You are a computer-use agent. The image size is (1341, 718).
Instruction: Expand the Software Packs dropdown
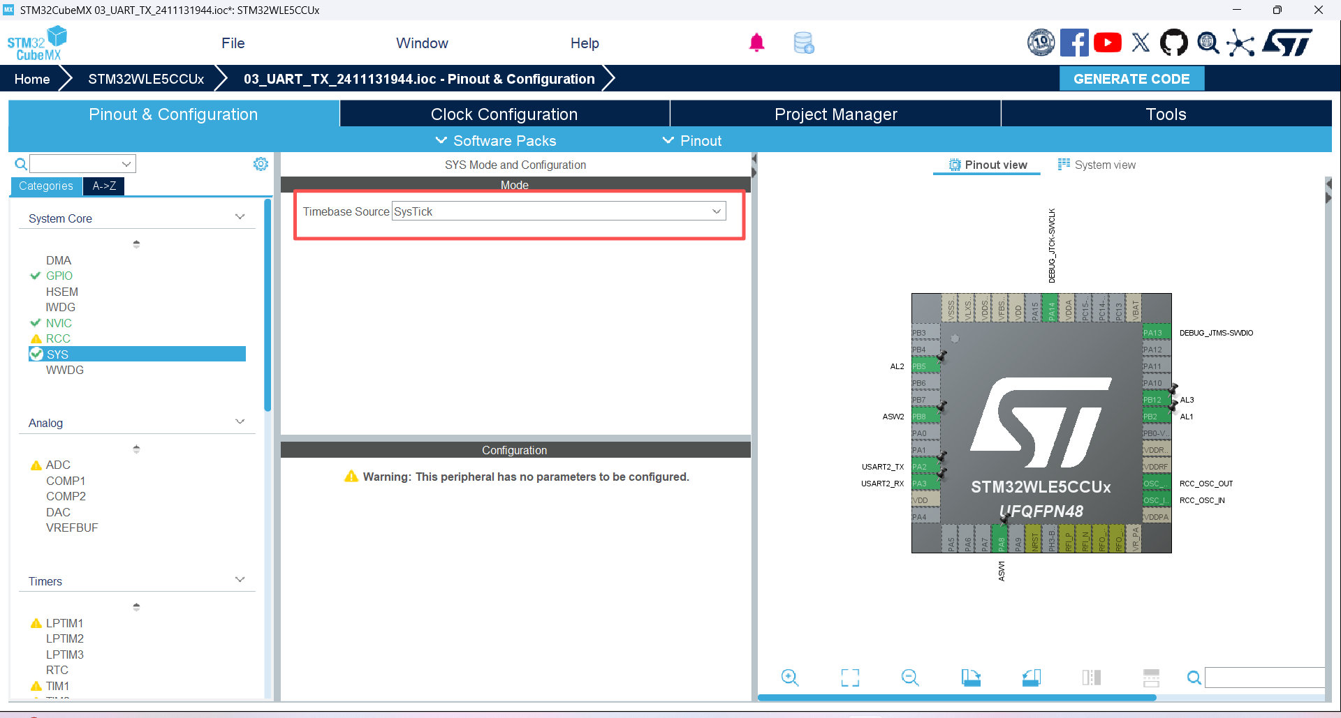pyautogui.click(x=496, y=140)
